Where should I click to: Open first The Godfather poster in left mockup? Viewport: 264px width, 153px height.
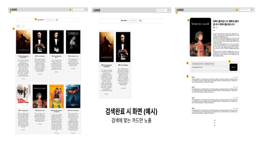coord(40,42)
